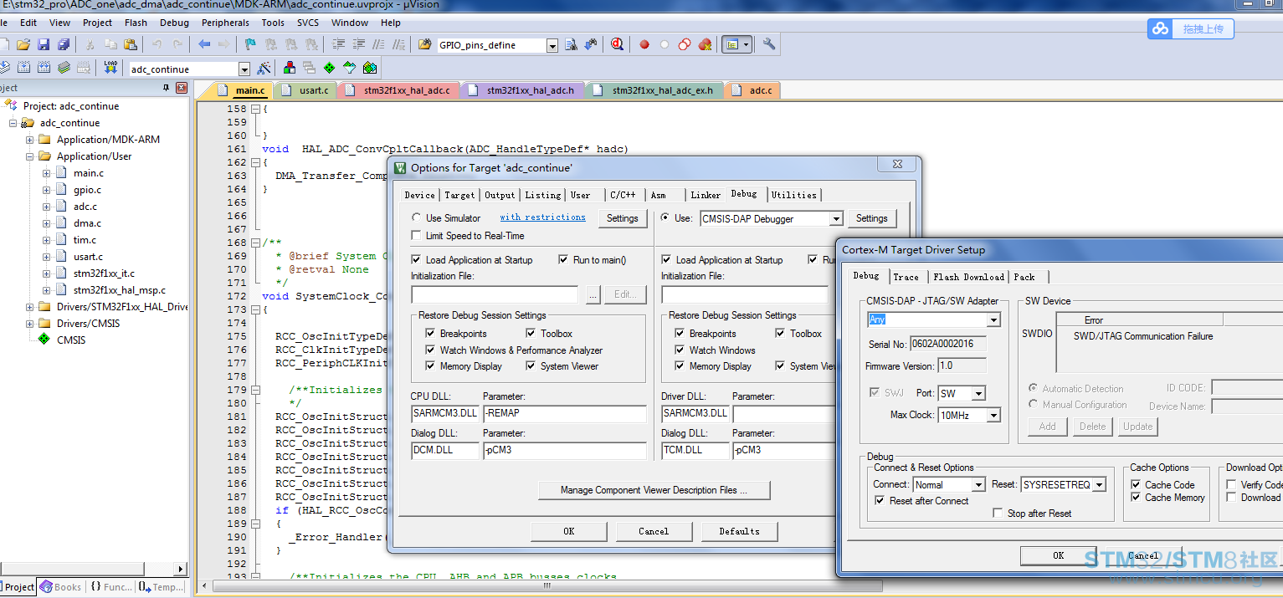Click the Build target toolbar icon
1283x598 pixels.
pos(23,68)
